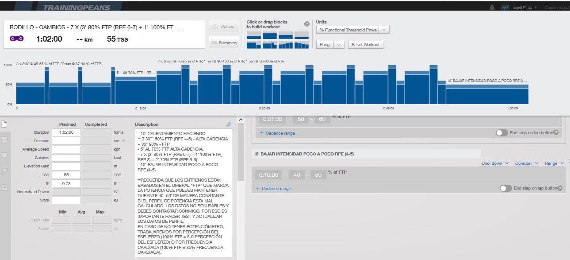Add the interval block with tail
Viewport: 570px width, 260px height.
click(x=270, y=45)
